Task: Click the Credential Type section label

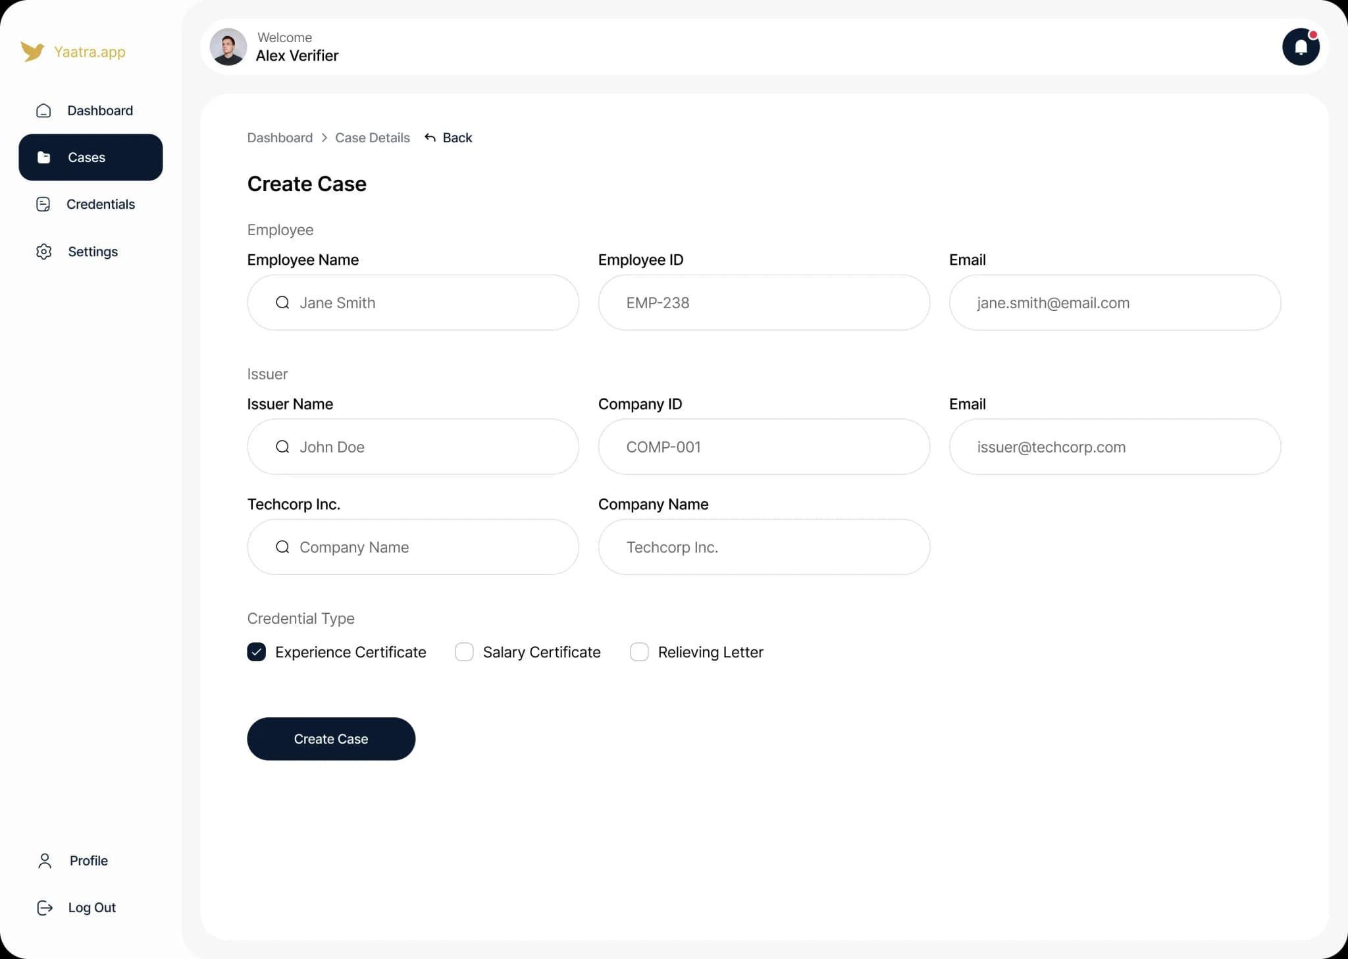Action: (x=301, y=618)
